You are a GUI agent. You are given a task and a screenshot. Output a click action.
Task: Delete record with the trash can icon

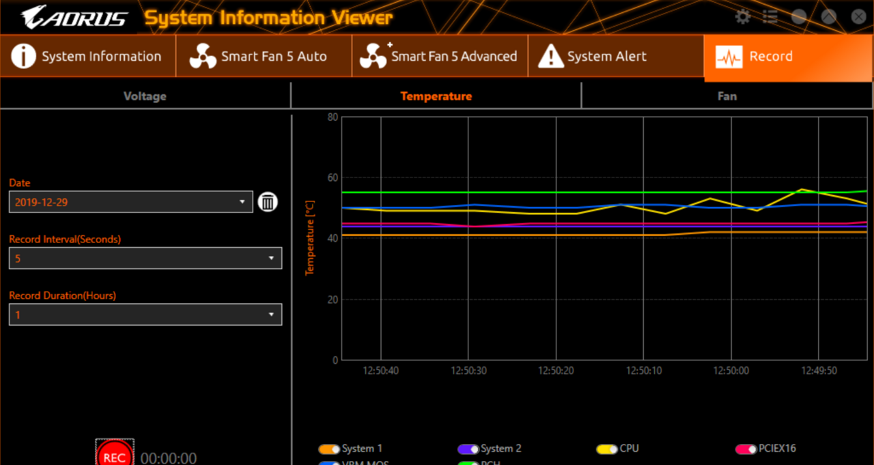268,202
